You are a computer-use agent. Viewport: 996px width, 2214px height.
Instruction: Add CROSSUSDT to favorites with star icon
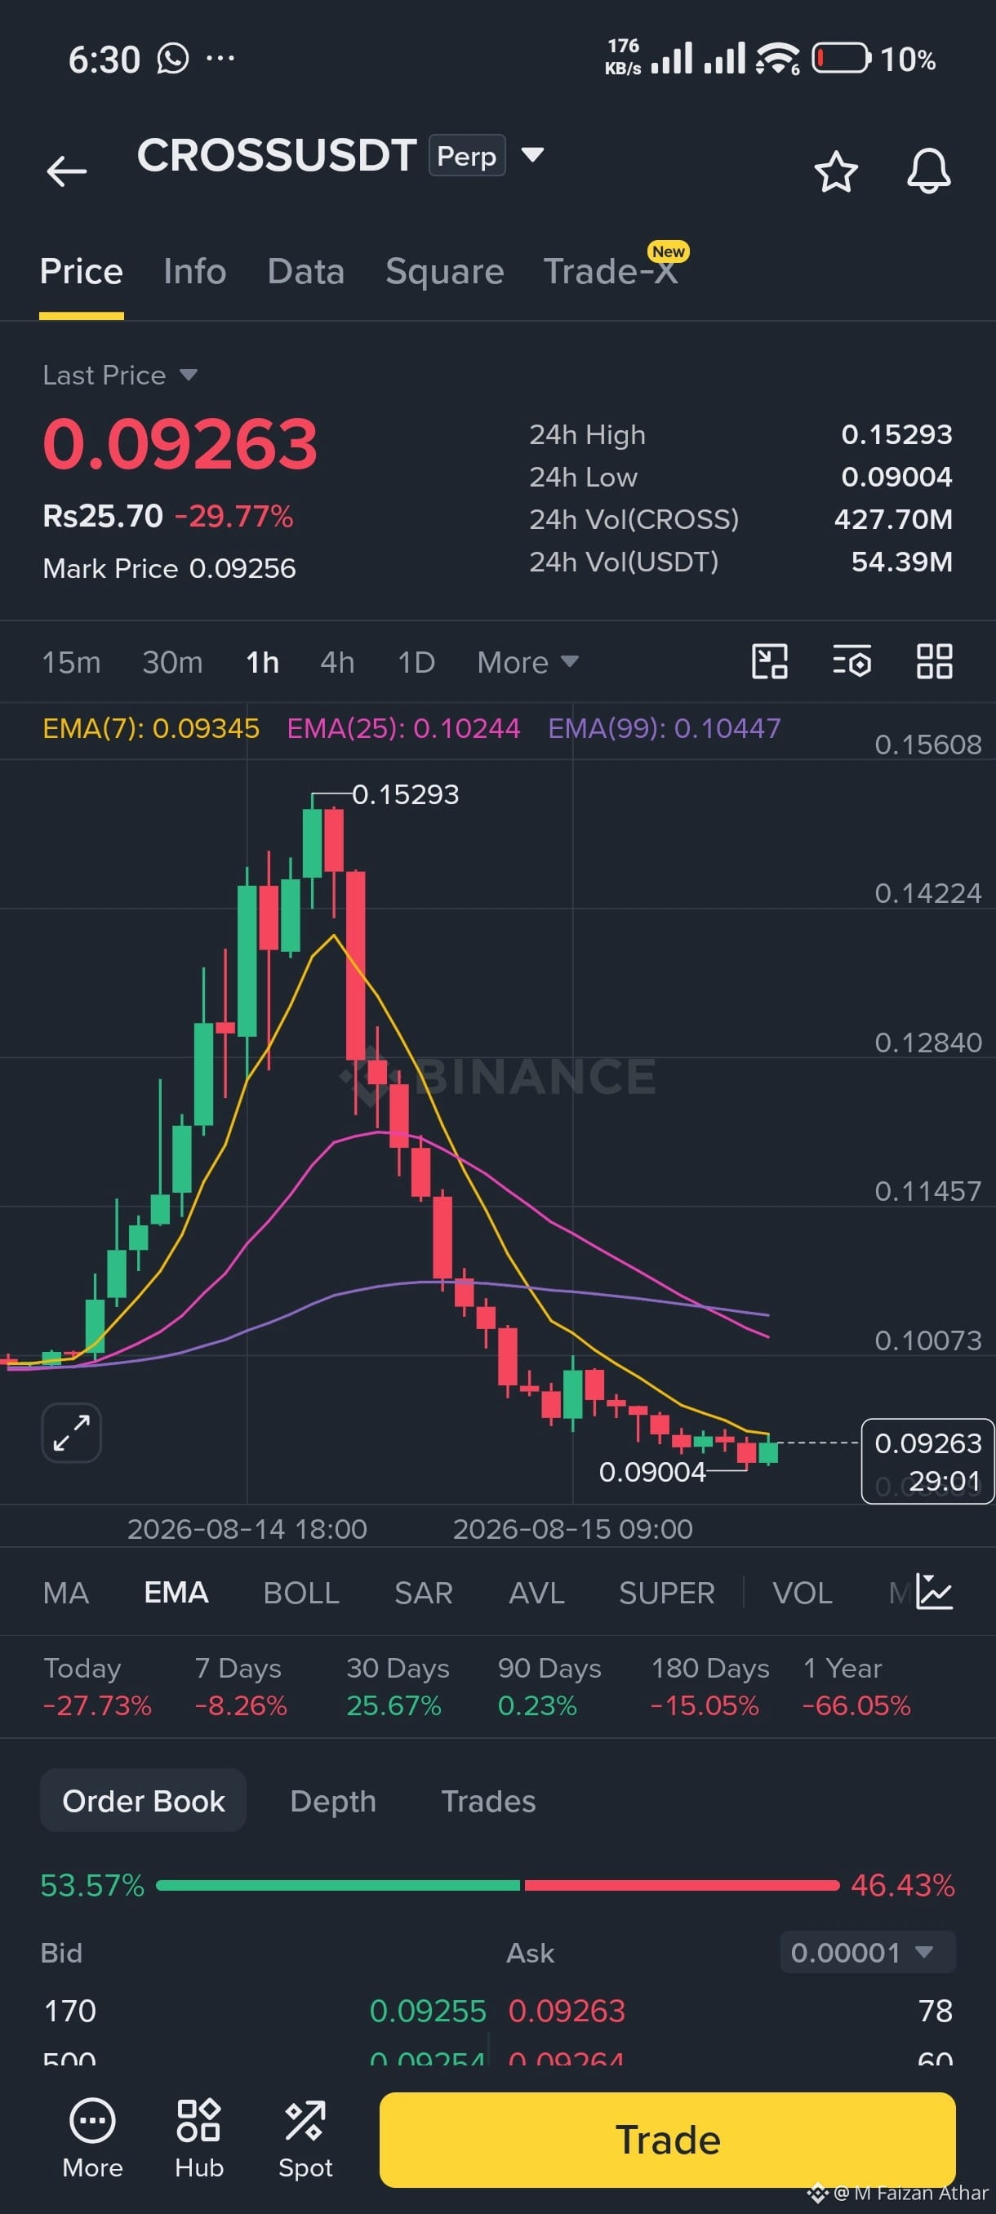[835, 172]
